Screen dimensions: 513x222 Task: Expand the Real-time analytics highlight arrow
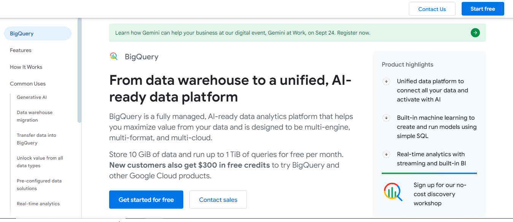coord(386,154)
